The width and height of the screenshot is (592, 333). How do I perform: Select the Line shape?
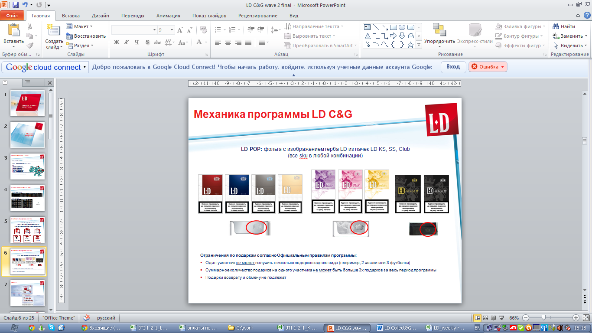pyautogui.click(x=376, y=27)
